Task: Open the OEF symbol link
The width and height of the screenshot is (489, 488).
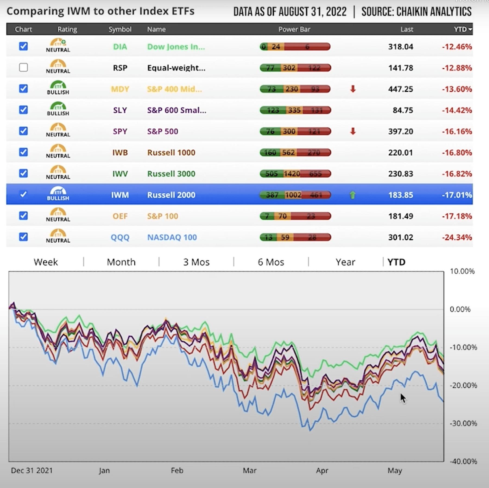Action: click(120, 216)
